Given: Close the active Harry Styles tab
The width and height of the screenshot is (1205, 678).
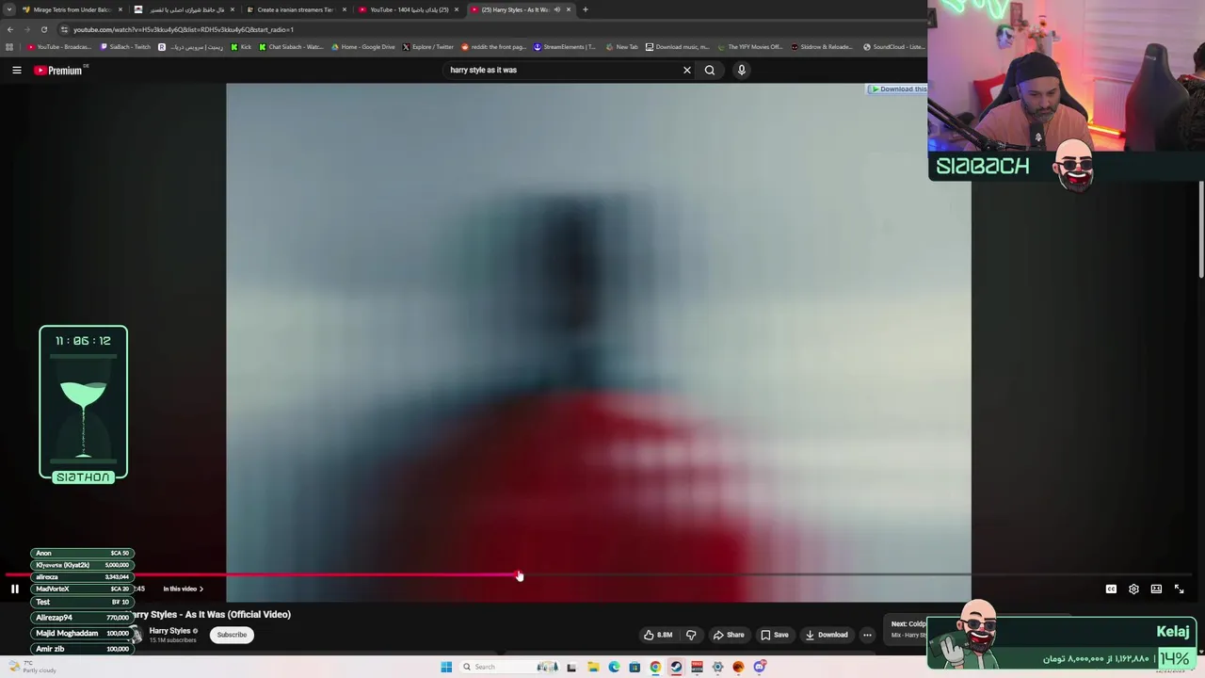Looking at the screenshot, I should click(569, 9).
